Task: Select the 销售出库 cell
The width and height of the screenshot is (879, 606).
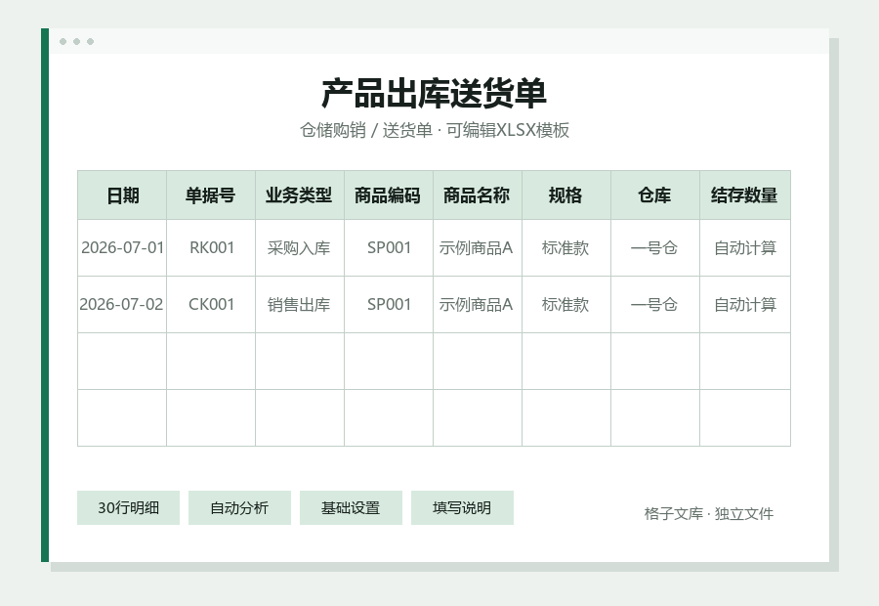Action: click(300, 304)
